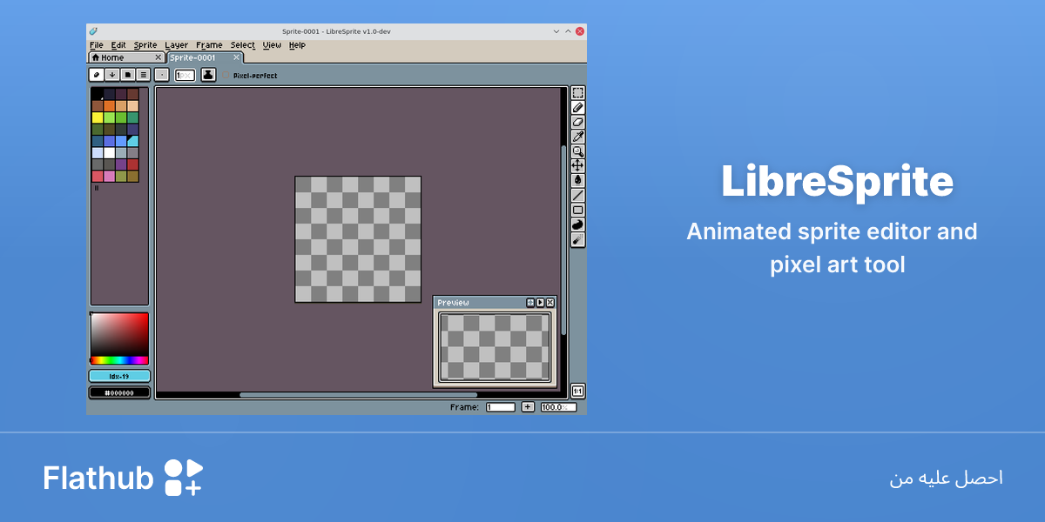Click the red saturation color picker square
The width and height of the screenshot is (1045, 522).
click(119, 333)
